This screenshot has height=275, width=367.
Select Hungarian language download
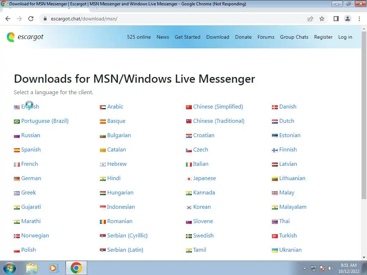pos(120,192)
